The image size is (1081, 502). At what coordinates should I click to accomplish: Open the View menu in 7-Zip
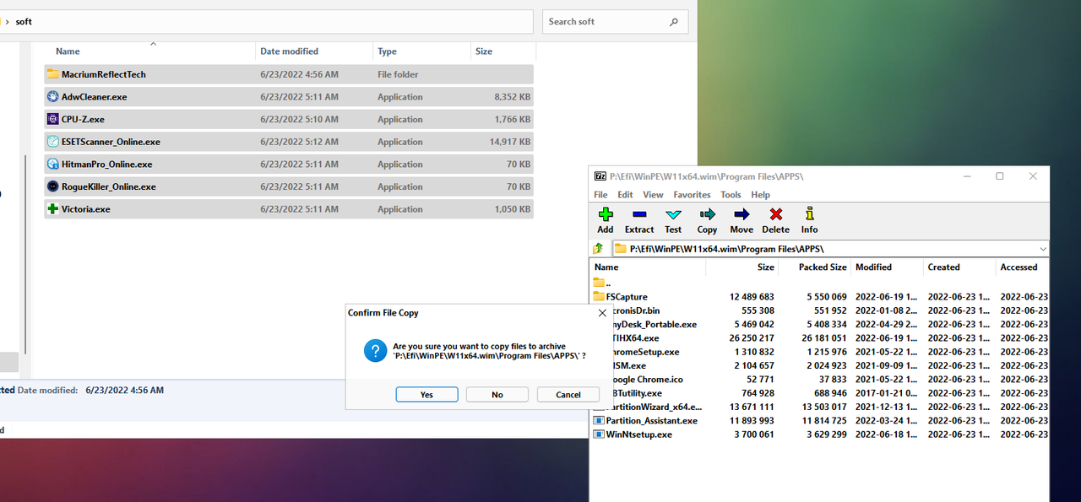tap(653, 195)
